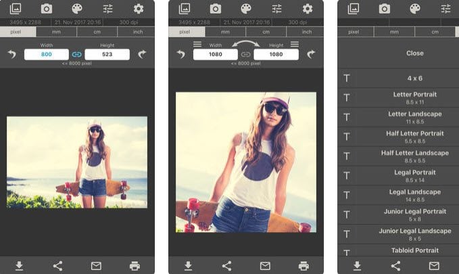This screenshot has width=459, height=274.
Task: Click redo arrow beside Height 1080 field
Action: (x=311, y=54)
